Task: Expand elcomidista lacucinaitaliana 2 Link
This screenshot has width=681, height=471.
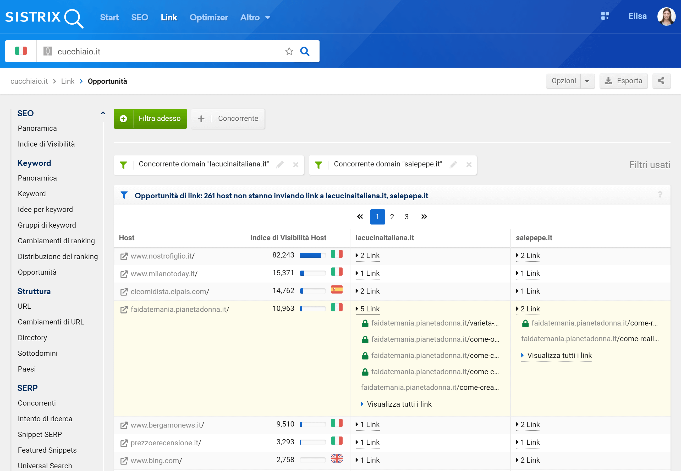Action: 368,291
